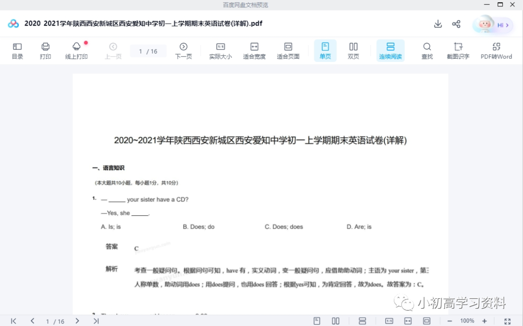Select double page icon in the bottom bar
523x326 pixels.
[336, 321]
